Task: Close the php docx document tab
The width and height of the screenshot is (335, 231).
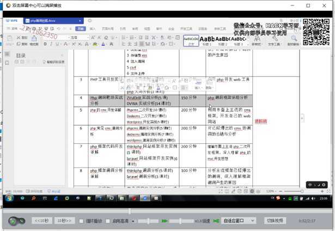Action: pyautogui.click(x=80, y=21)
